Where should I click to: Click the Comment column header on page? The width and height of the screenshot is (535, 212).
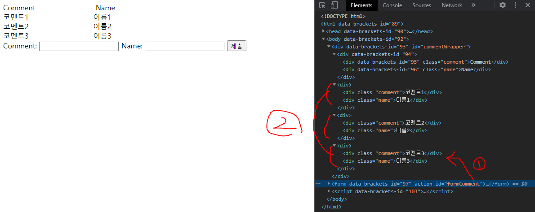point(19,8)
